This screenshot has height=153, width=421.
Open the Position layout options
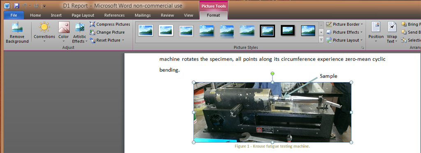click(x=376, y=32)
